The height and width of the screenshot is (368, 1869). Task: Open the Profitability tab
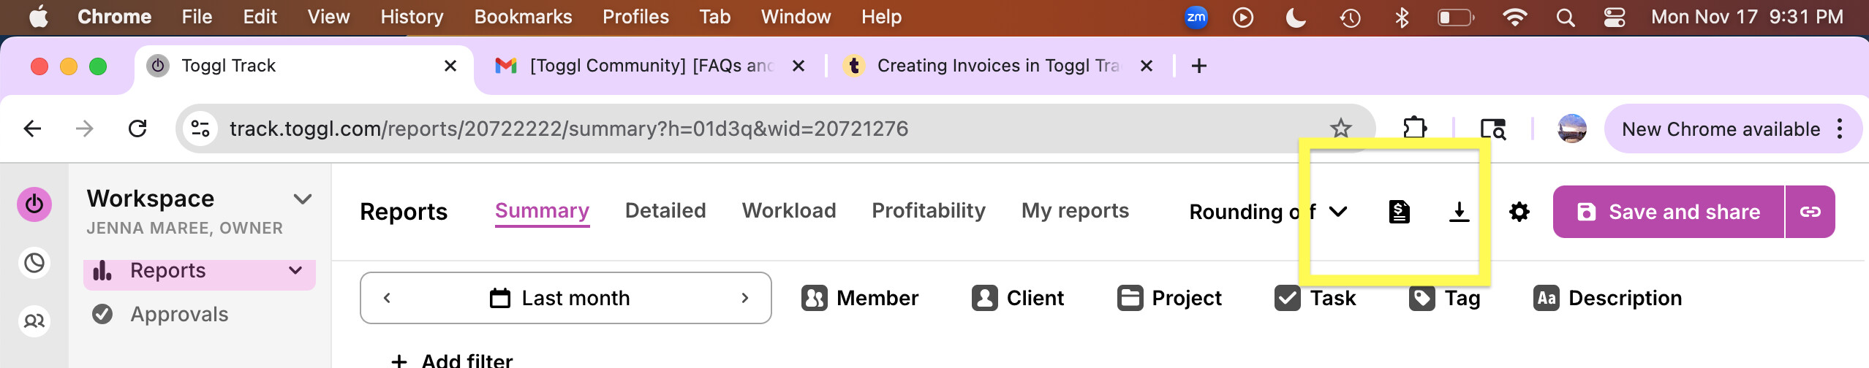click(929, 210)
